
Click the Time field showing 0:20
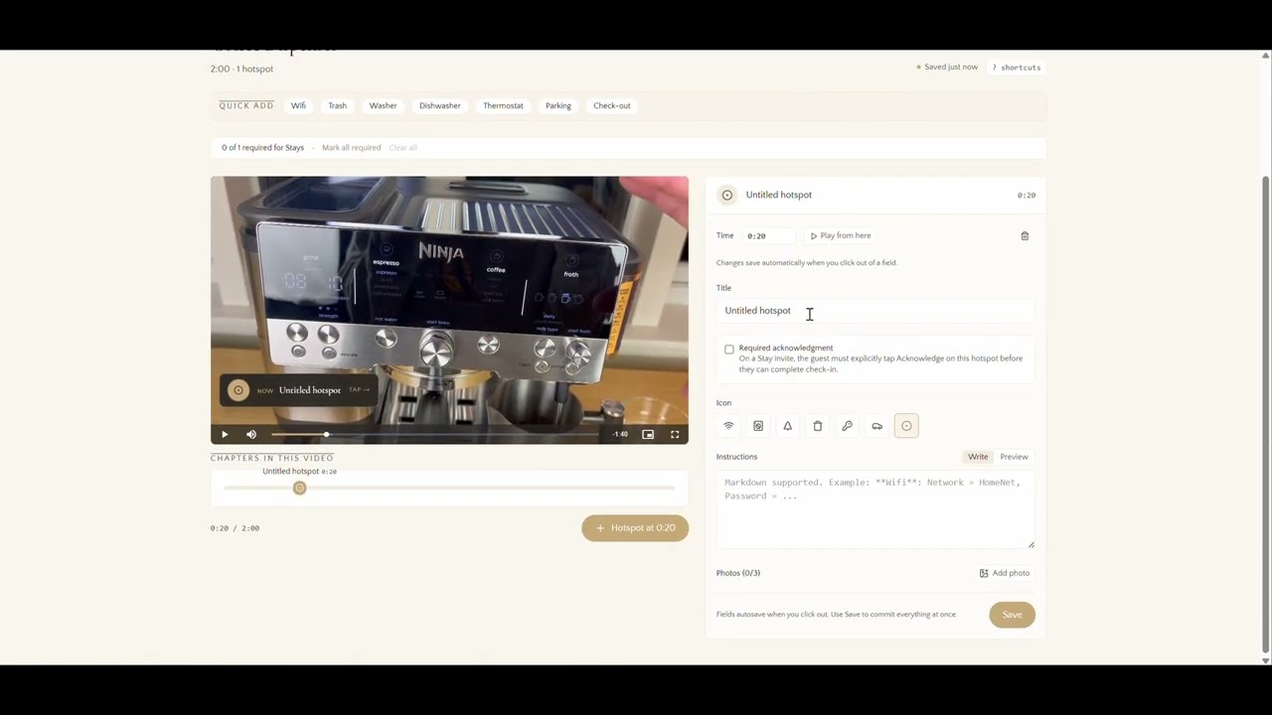(769, 236)
